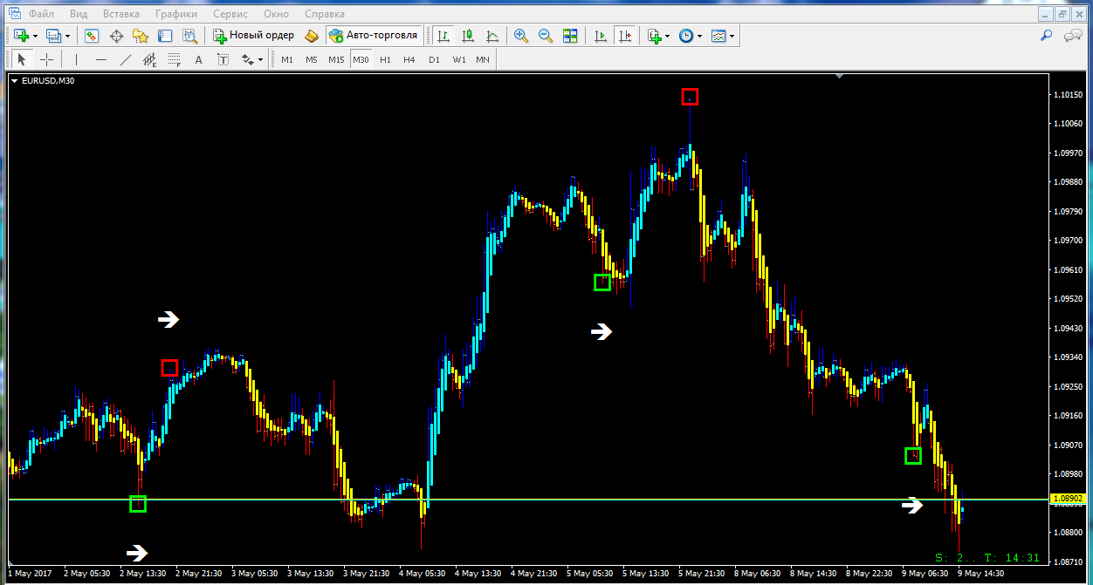Toggle the Авто-торговля button
1093x585 pixels.
pyautogui.click(x=374, y=36)
